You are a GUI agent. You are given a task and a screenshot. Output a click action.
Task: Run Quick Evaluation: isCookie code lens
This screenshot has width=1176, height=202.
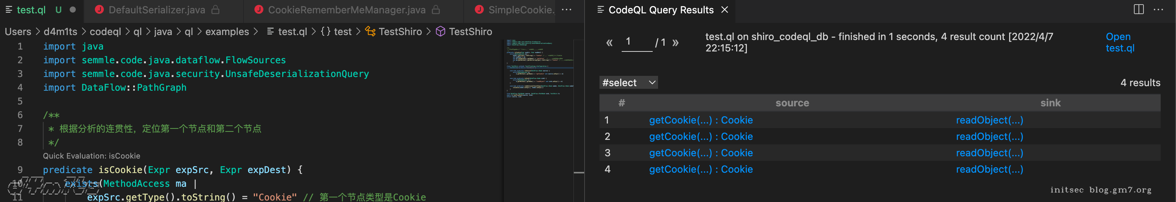point(91,156)
